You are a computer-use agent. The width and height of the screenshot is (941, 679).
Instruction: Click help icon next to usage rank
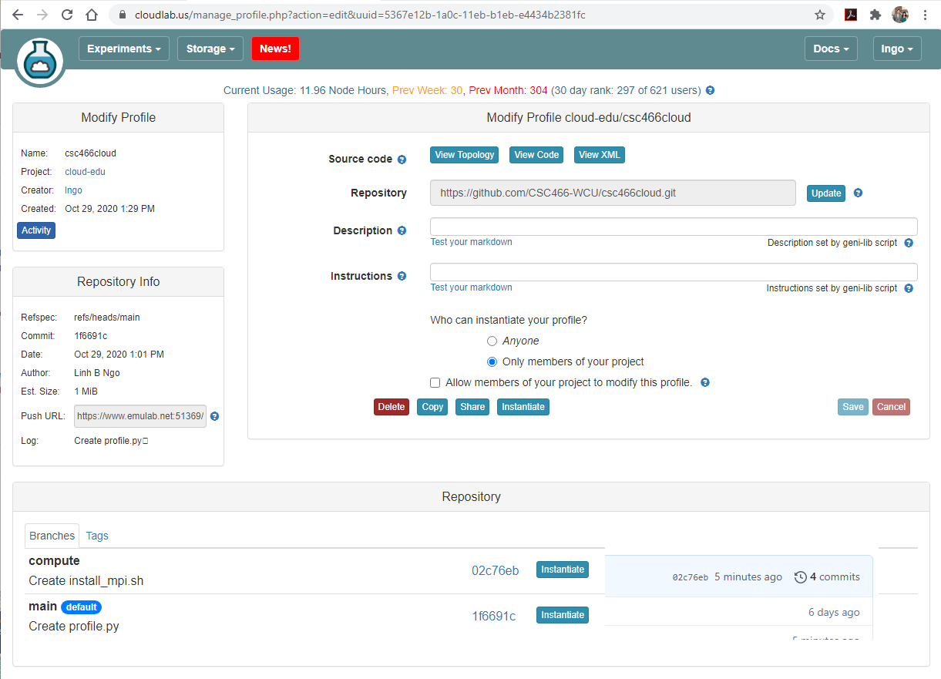coord(710,90)
